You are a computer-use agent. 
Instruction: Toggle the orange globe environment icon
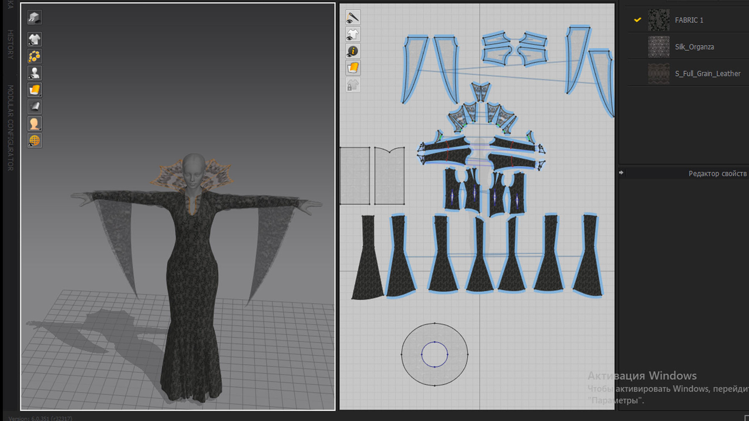point(35,140)
